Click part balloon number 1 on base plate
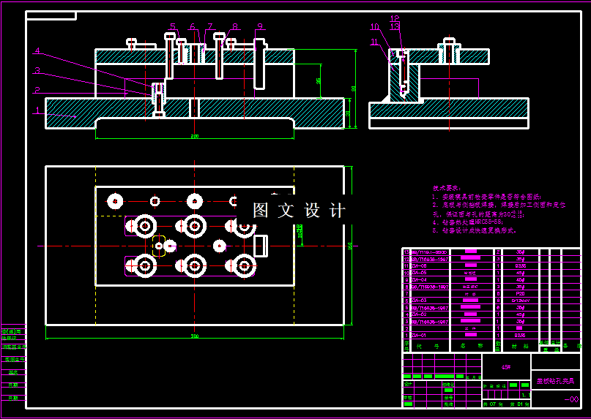This screenshot has height=419, width=591. 37,110
